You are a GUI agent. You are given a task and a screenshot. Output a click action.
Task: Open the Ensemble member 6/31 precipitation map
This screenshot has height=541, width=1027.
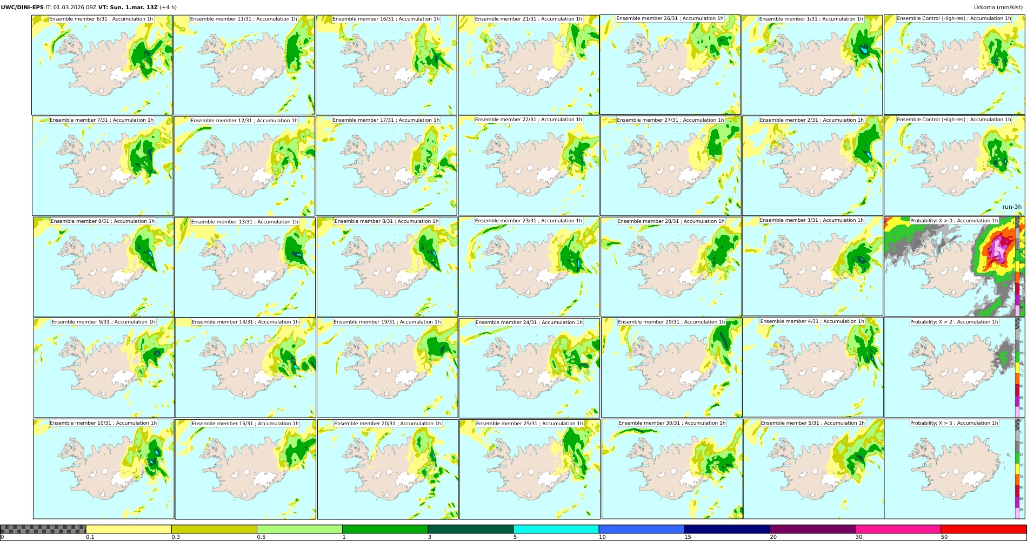pyautogui.click(x=102, y=65)
